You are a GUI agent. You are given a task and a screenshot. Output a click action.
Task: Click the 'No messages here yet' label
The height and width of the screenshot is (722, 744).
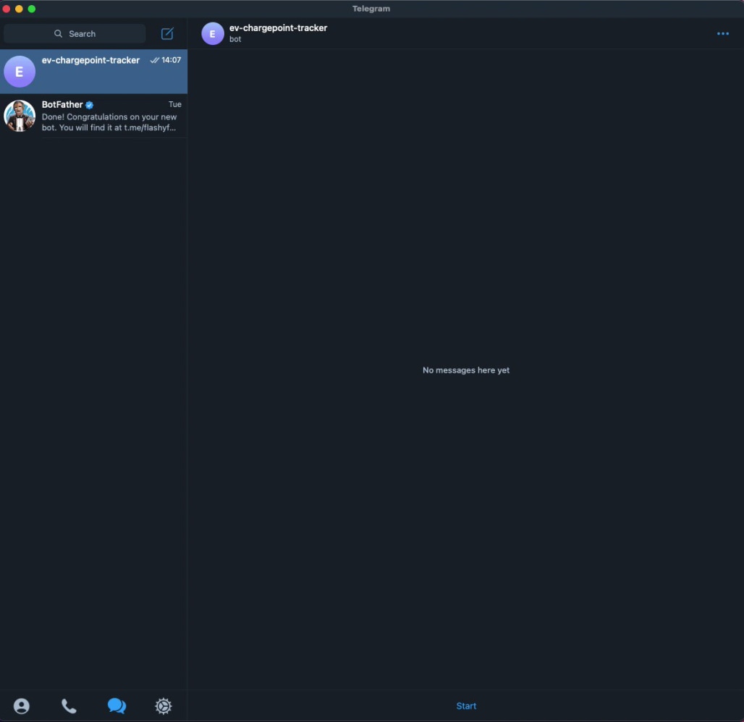point(466,370)
